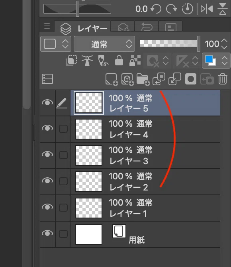Select レイヤー 4 thumbnail

[x=89, y=129]
